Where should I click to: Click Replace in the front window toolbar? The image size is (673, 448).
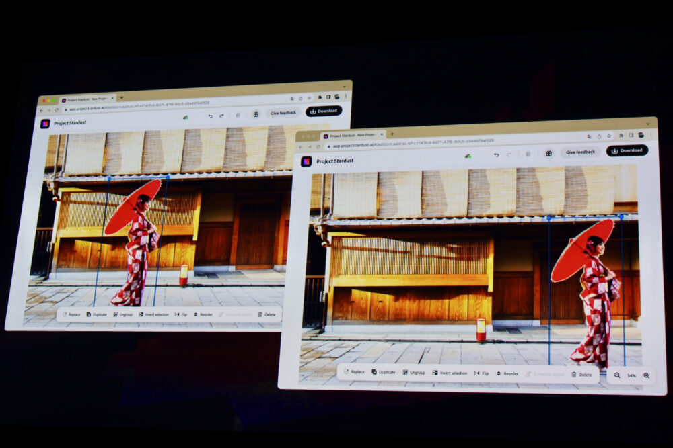click(354, 372)
